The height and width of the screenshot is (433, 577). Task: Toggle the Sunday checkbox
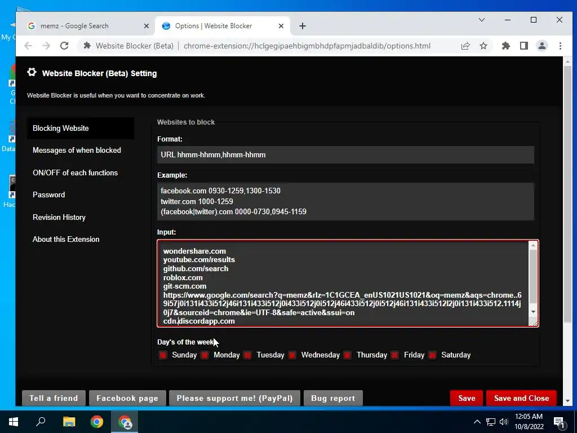pyautogui.click(x=163, y=355)
